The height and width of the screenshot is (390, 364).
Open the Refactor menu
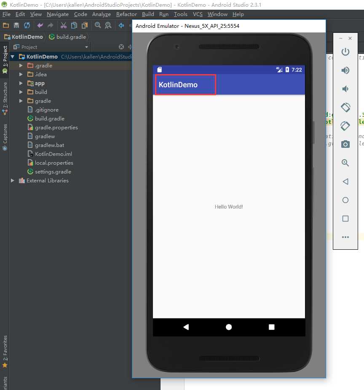(126, 14)
